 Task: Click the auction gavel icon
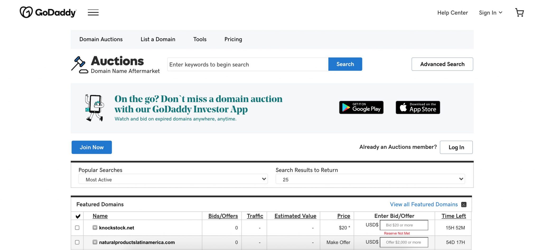click(x=79, y=65)
